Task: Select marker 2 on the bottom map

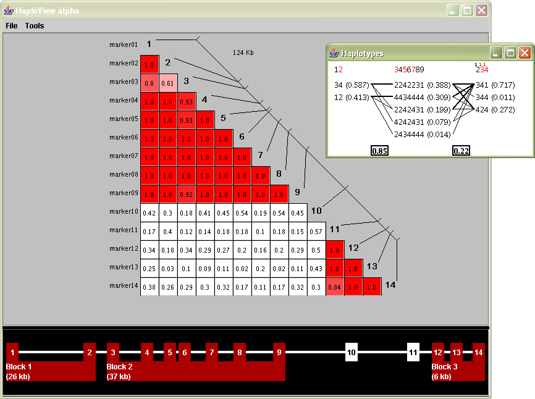Action: [x=90, y=352]
